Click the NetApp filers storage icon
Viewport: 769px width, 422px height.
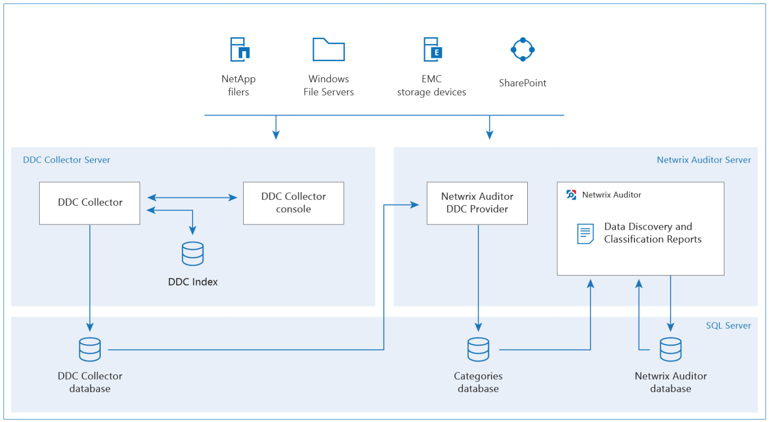240,49
